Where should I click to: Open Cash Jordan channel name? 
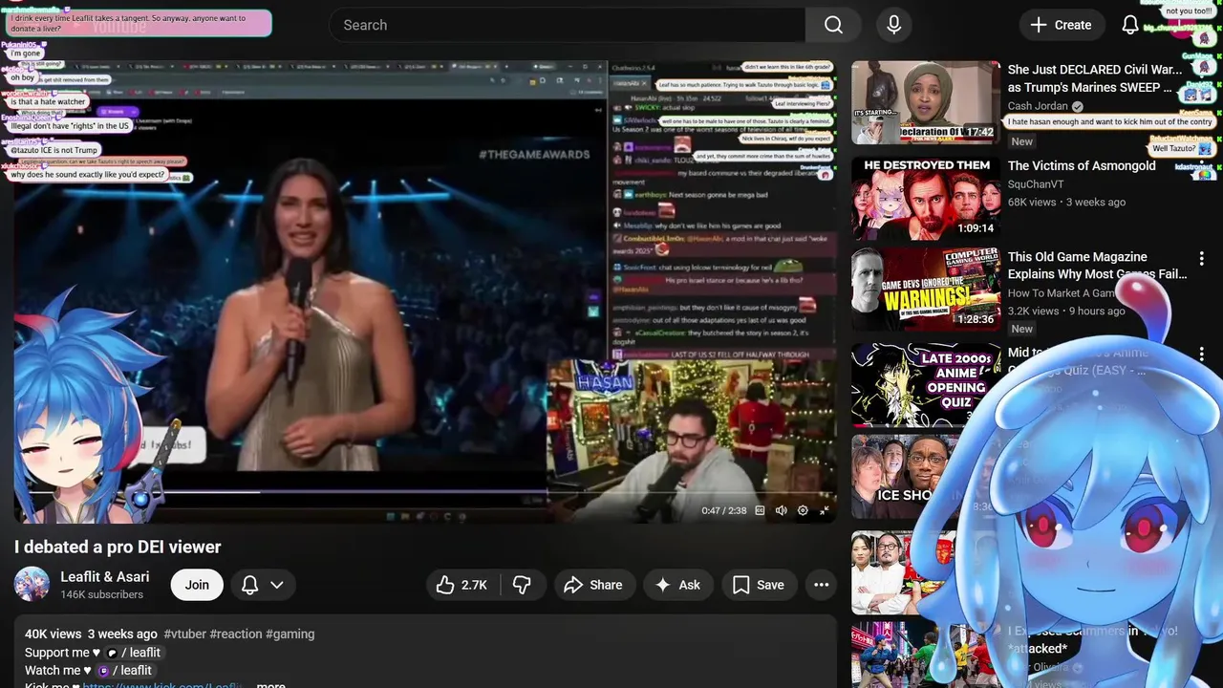1039,106
